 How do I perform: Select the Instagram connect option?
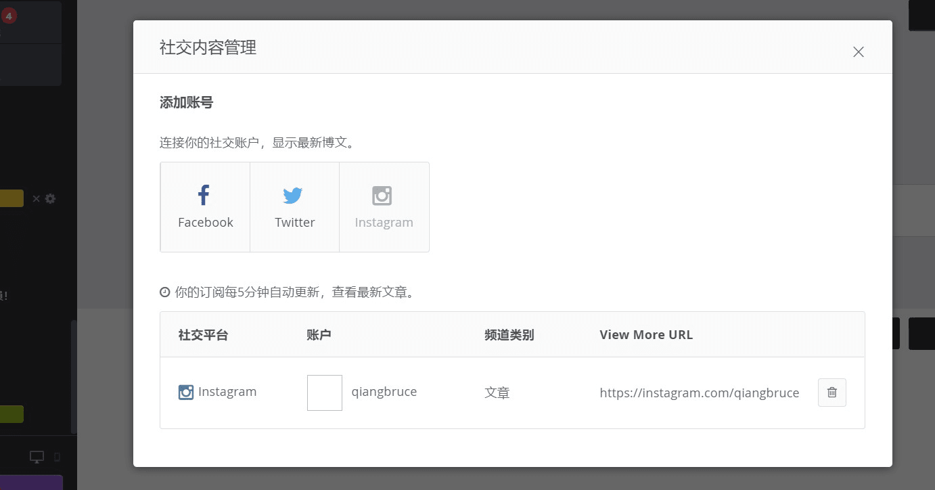click(384, 206)
